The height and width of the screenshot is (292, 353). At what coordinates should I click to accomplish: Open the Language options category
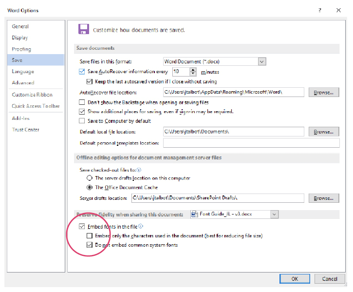(36, 72)
